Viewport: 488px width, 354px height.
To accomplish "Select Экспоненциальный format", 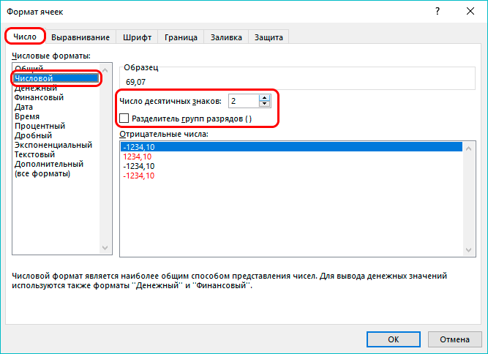I will click(53, 145).
